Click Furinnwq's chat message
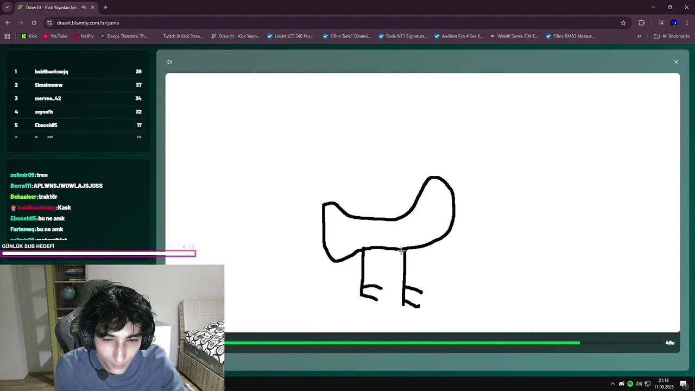Viewport: 695px width, 391px height. tap(37, 229)
